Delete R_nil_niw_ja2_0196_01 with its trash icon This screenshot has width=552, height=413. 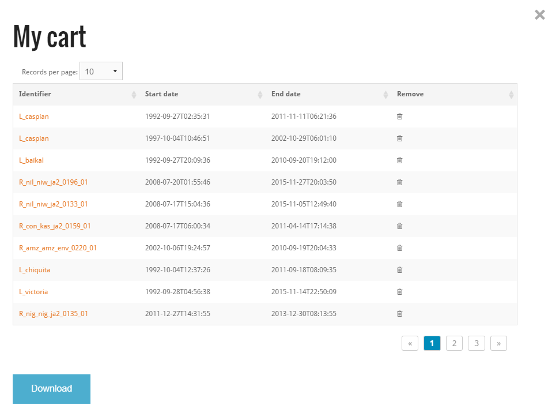pos(399,182)
